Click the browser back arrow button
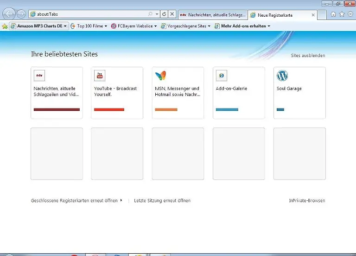Screen dimensions: 356x256 pos(9,14)
